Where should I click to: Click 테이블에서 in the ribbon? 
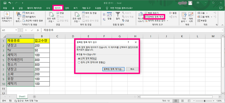pyautogui.click(x=29, y=17)
